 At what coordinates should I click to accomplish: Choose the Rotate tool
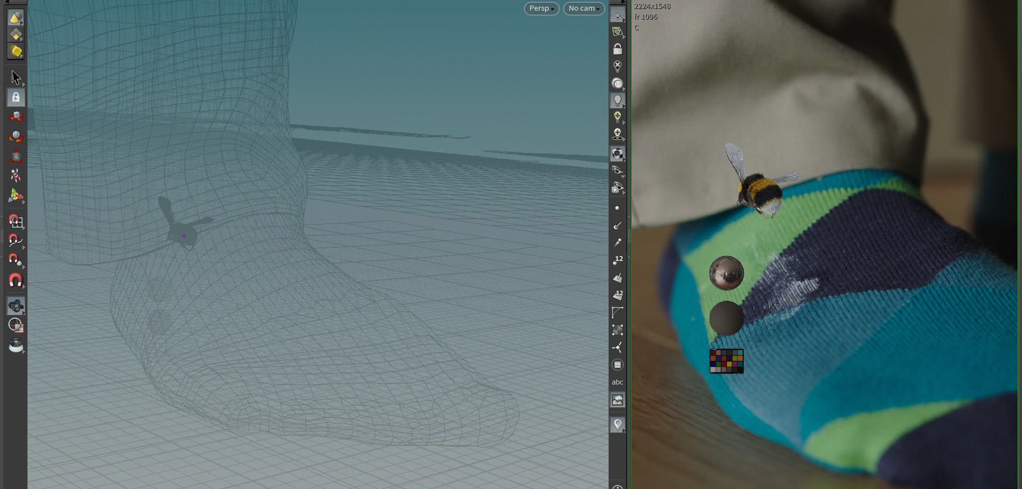(16, 137)
